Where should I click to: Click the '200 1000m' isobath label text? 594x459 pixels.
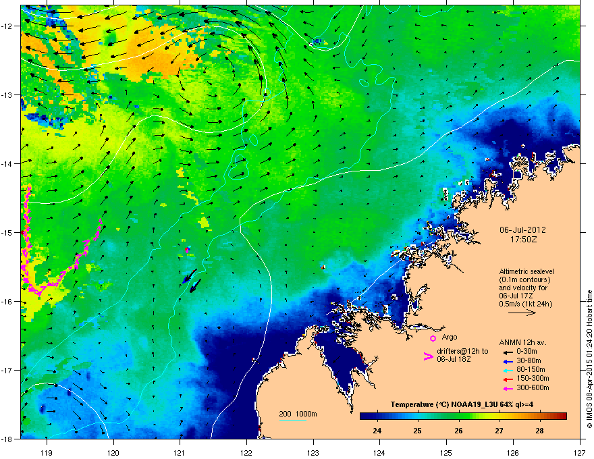[x=298, y=414]
